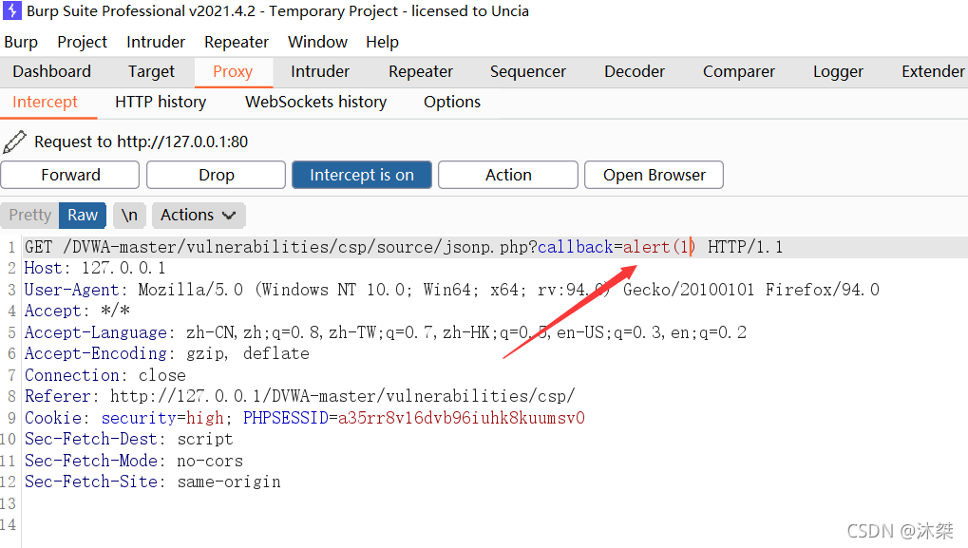The width and height of the screenshot is (968, 548).
Task: Click the User-Agent header line
Action: (452, 290)
